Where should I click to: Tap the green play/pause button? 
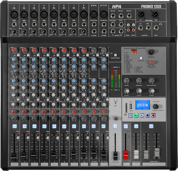(136, 115)
